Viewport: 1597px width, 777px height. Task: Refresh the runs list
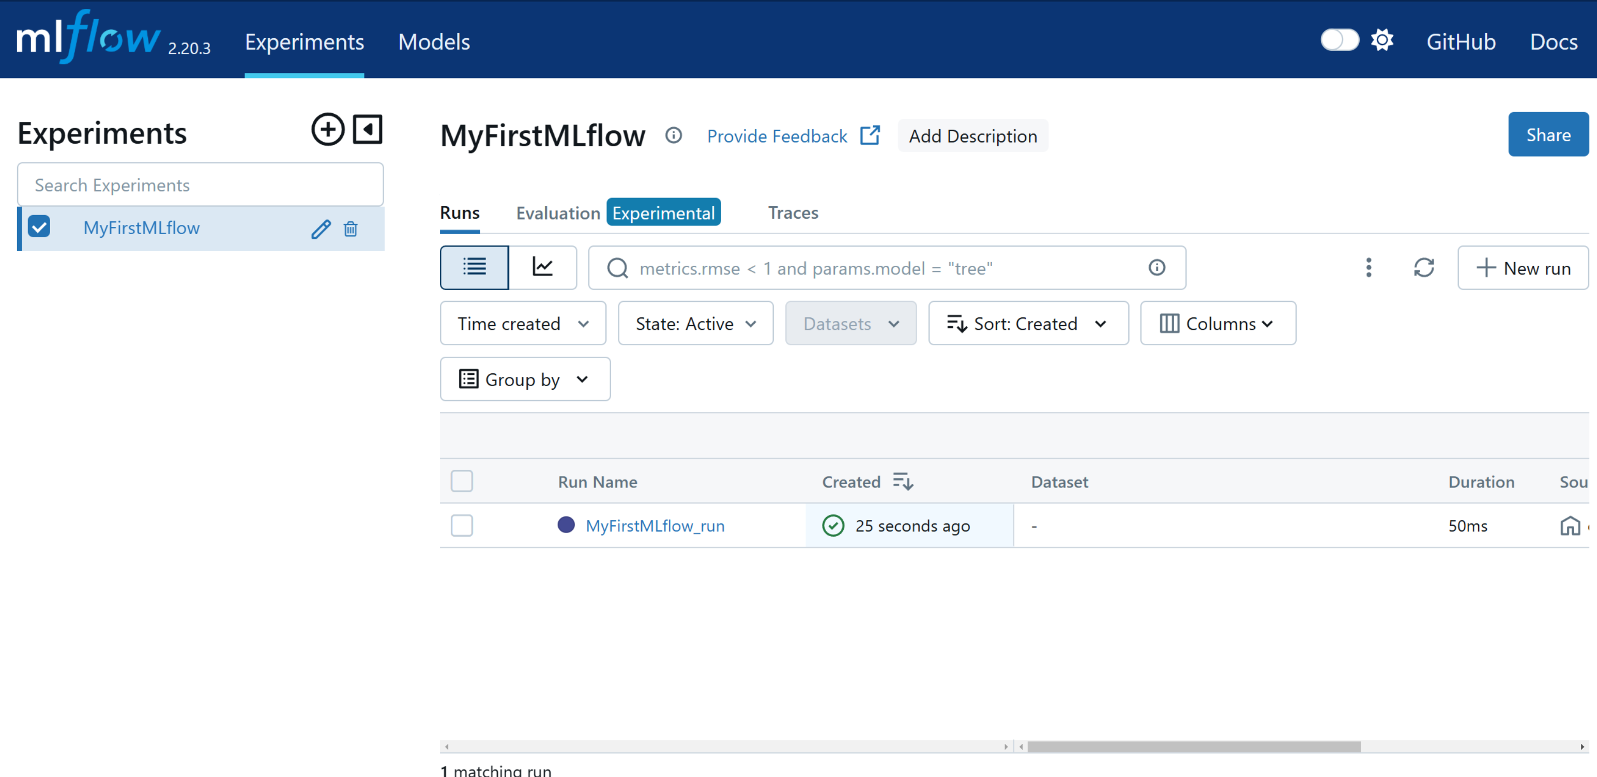(1423, 267)
